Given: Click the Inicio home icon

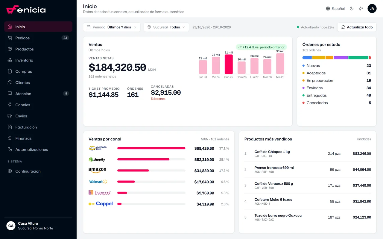Looking at the screenshot, I should click(x=10, y=27).
